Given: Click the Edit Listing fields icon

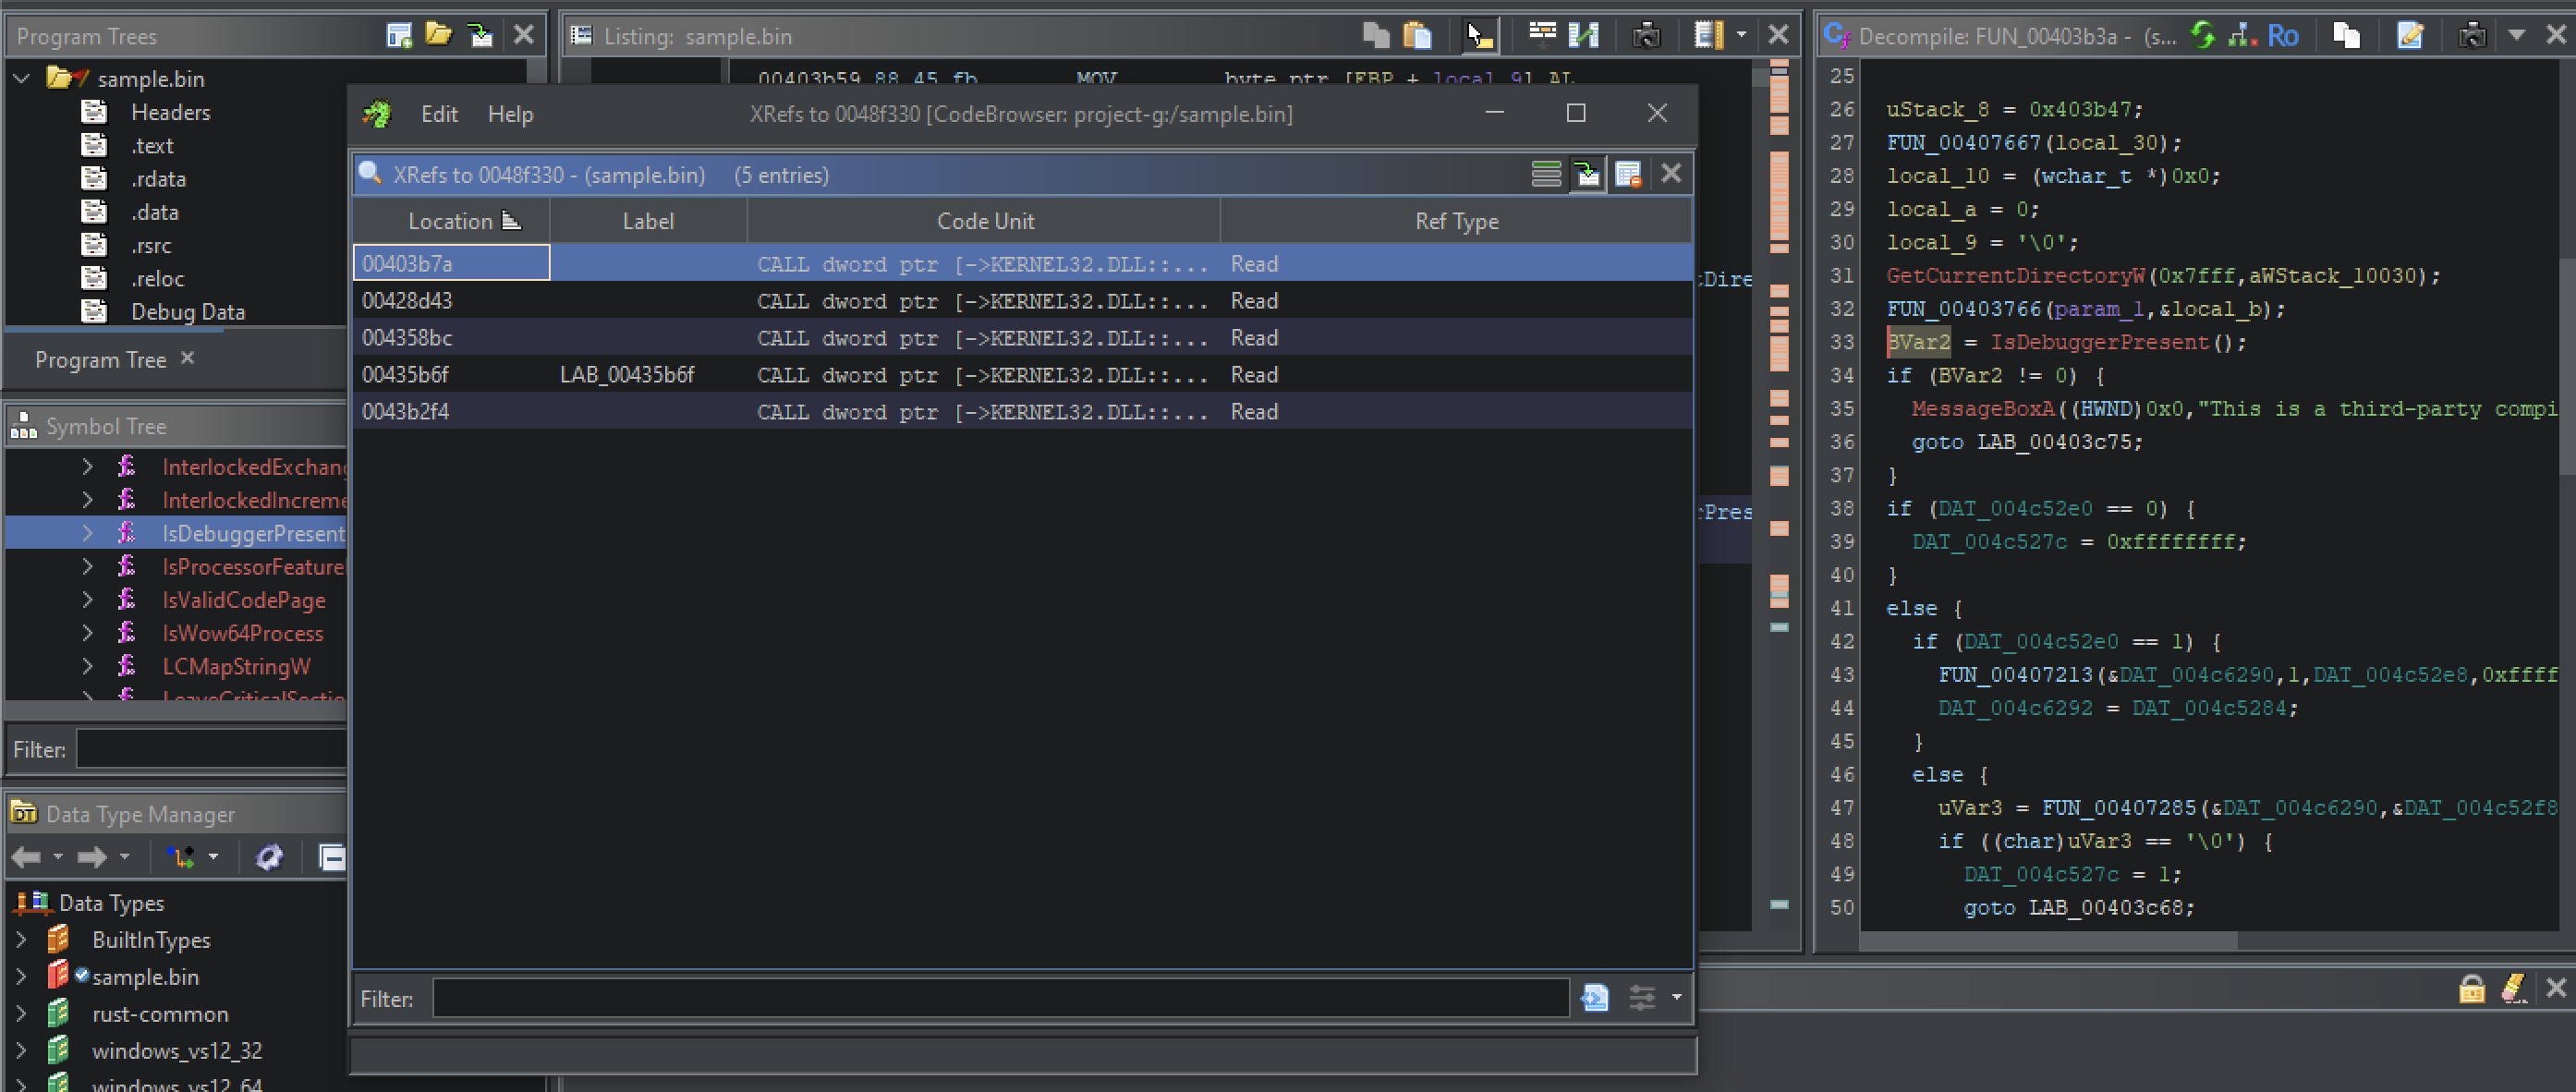Looking at the screenshot, I should [1708, 36].
